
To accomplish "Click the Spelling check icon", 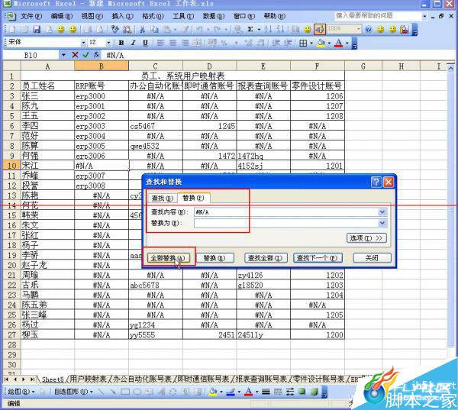I will pos(114,29).
